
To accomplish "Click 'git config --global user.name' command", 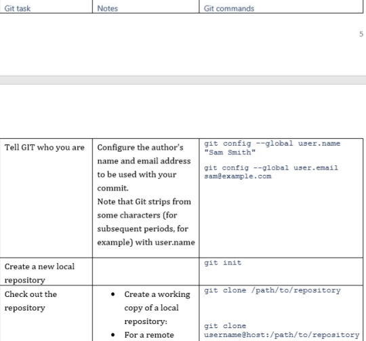I will (272, 143).
